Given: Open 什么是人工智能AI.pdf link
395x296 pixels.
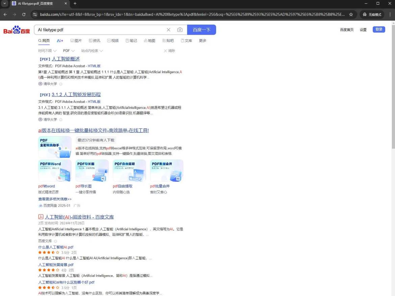Looking at the screenshot, I should click(x=56, y=247).
